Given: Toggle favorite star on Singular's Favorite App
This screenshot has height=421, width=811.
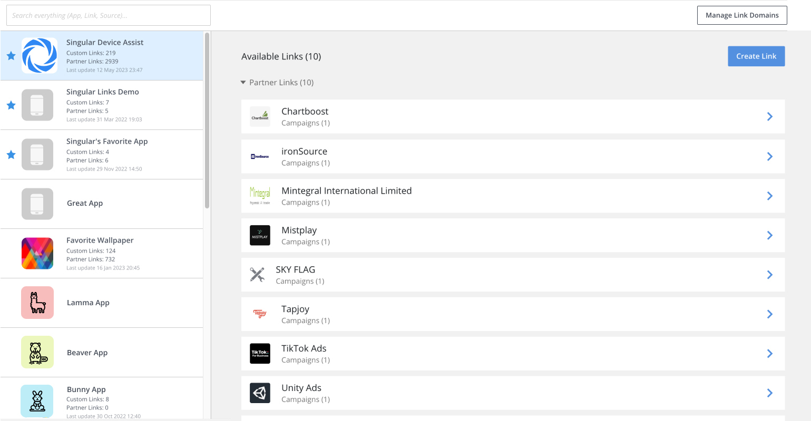Looking at the screenshot, I should coord(11,155).
